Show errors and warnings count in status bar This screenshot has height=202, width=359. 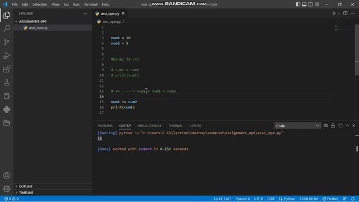[x=11, y=199]
